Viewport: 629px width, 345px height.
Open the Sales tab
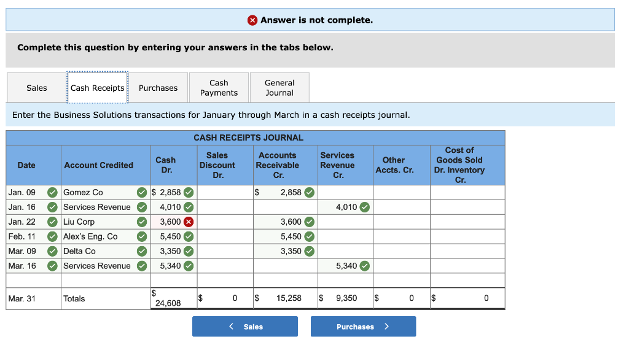point(36,88)
